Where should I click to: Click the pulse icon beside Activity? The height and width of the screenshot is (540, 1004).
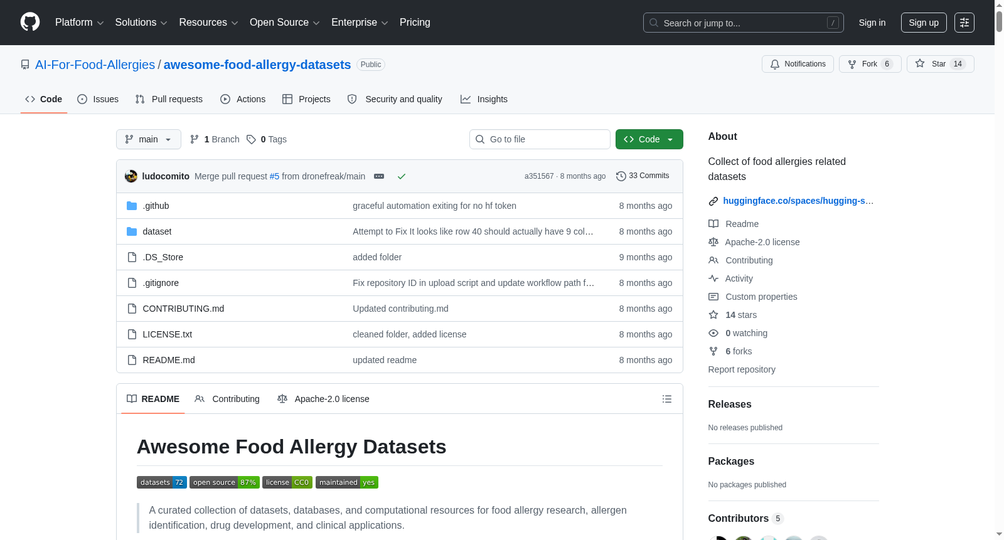coord(713,278)
